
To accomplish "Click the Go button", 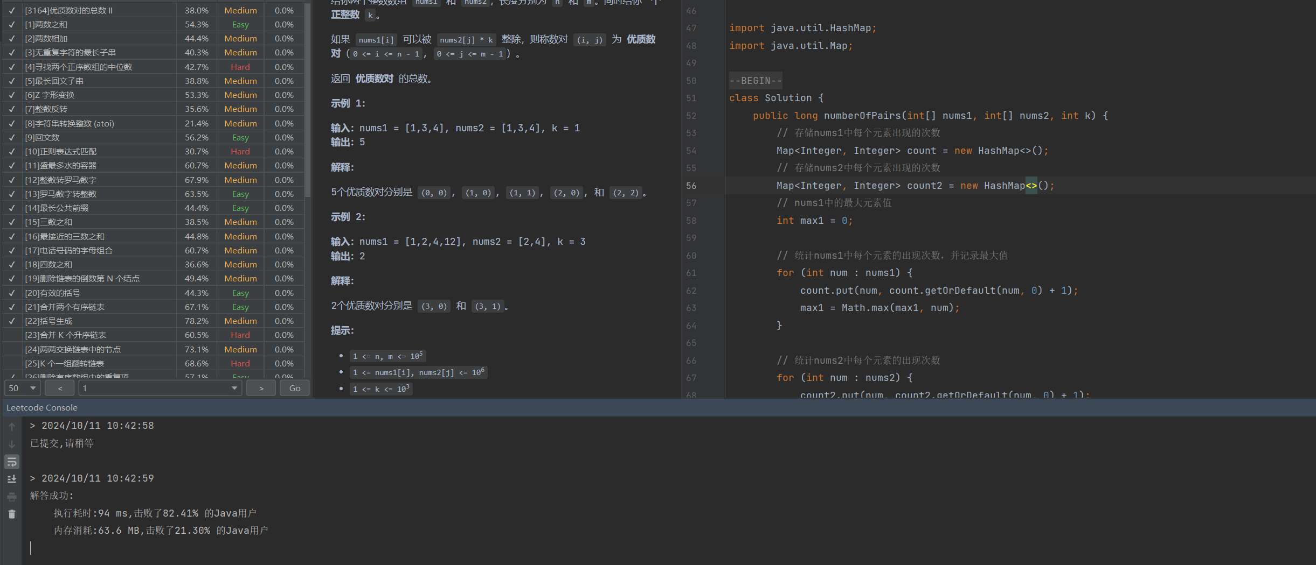I will point(295,388).
